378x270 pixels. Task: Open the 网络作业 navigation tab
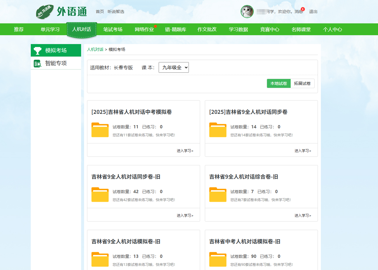pos(144,29)
